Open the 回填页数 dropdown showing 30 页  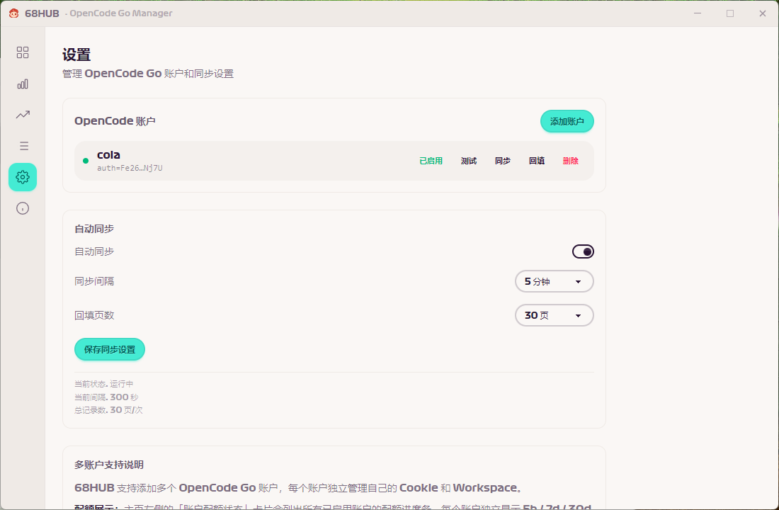(x=554, y=315)
